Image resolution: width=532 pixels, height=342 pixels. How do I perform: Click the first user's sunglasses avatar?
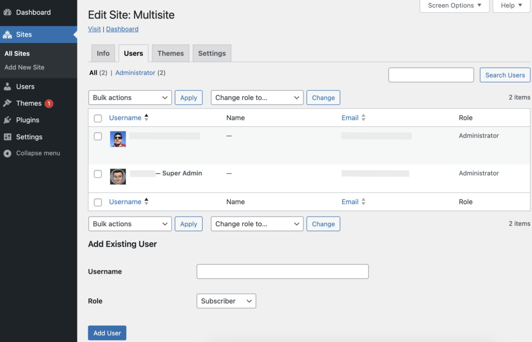click(x=118, y=139)
